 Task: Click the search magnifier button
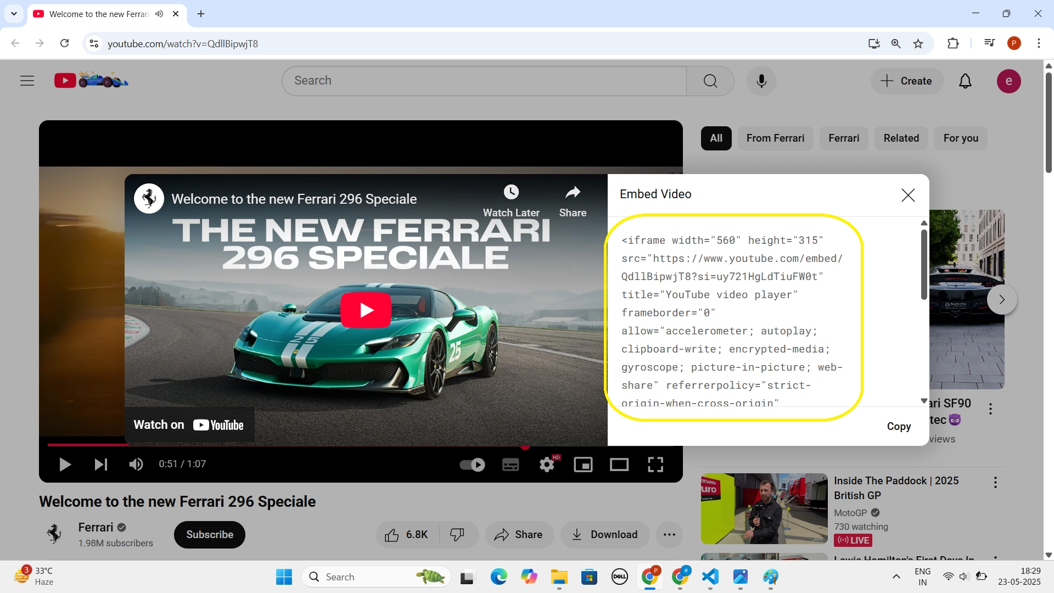(x=710, y=81)
